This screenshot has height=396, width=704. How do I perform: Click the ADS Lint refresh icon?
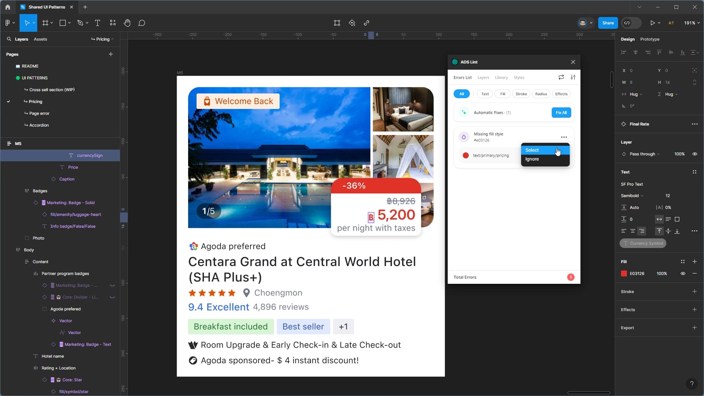561,77
